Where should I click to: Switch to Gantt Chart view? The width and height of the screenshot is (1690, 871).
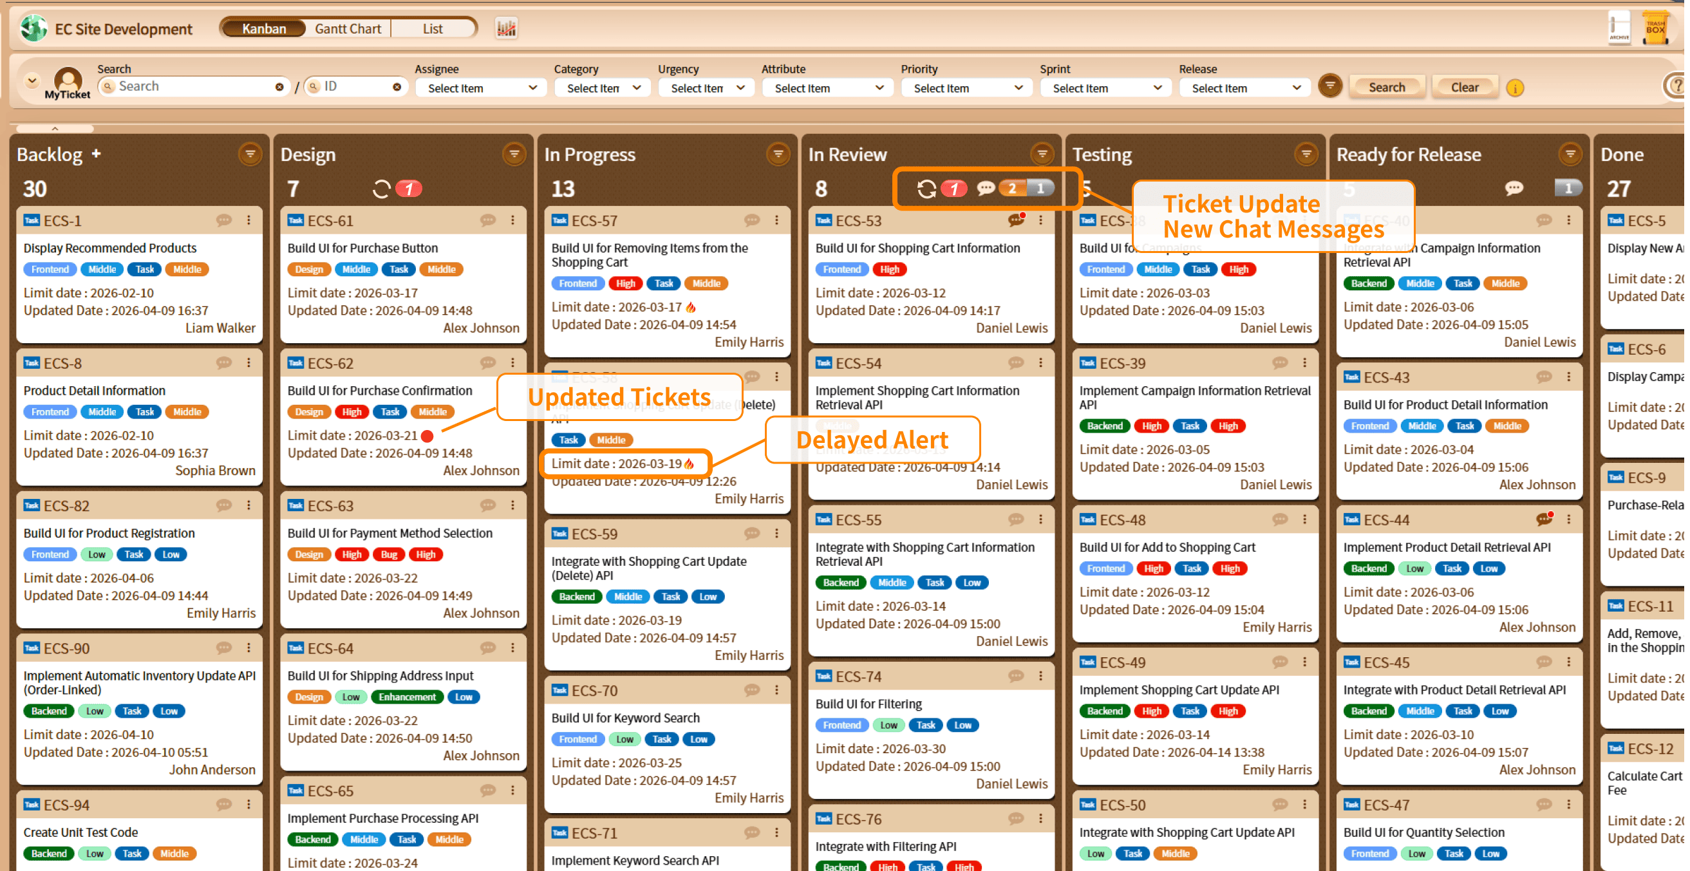tap(348, 28)
